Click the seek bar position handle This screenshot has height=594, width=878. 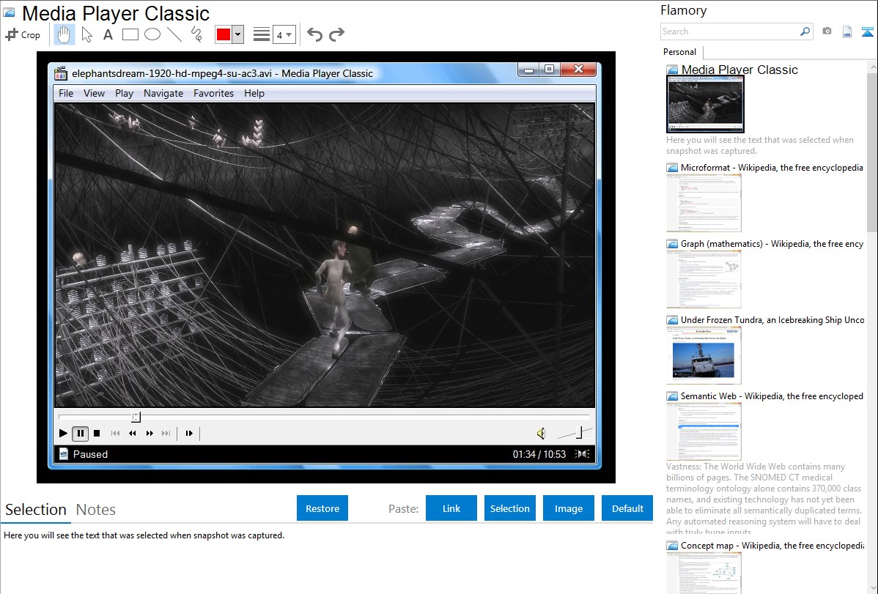136,417
